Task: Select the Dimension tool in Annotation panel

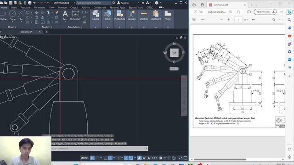Action: [75, 15]
